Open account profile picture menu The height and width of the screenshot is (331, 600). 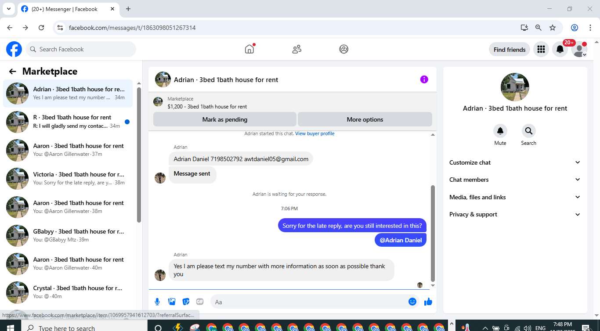(579, 50)
